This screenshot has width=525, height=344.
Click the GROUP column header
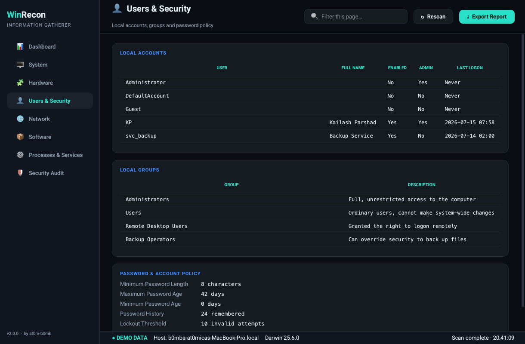[232, 185]
